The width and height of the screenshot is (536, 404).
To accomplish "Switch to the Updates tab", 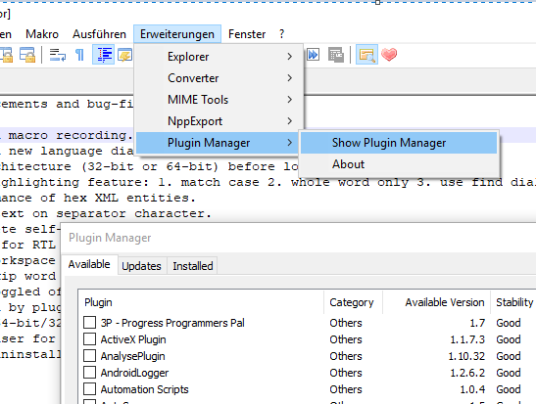I will [x=141, y=266].
